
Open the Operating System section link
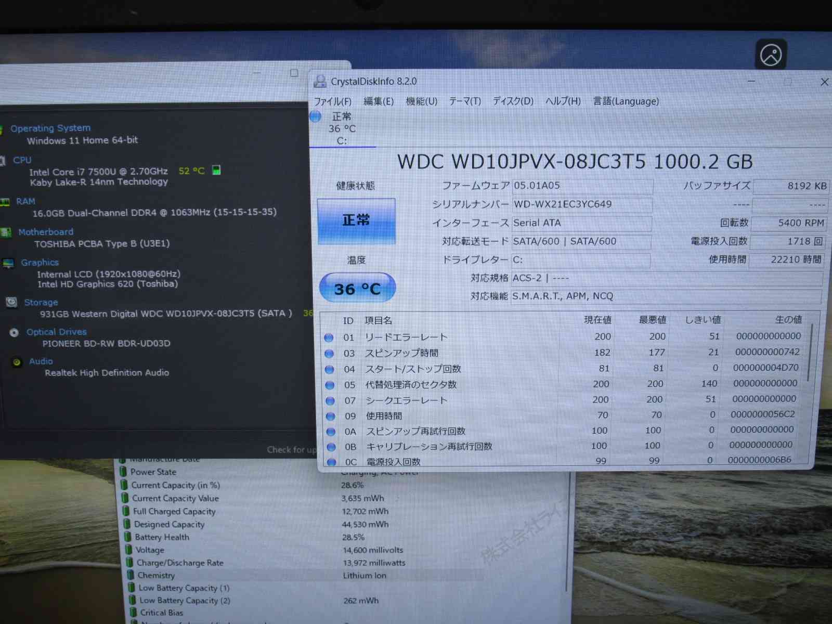[50, 128]
